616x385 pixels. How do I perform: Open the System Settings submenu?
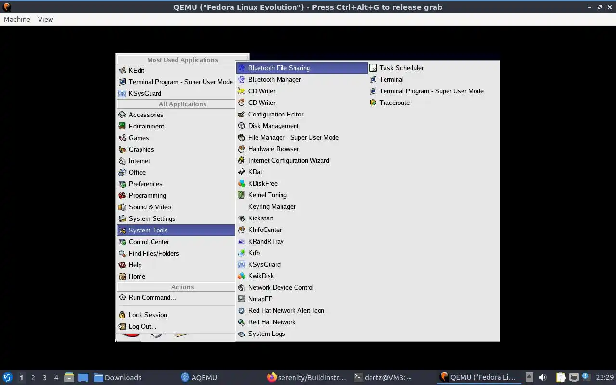[176, 218]
